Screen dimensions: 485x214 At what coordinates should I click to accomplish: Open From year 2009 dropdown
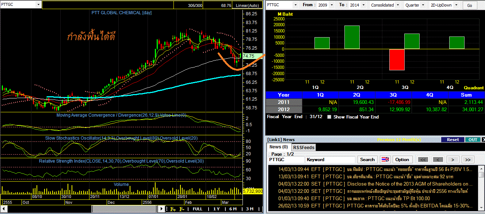point(332,5)
